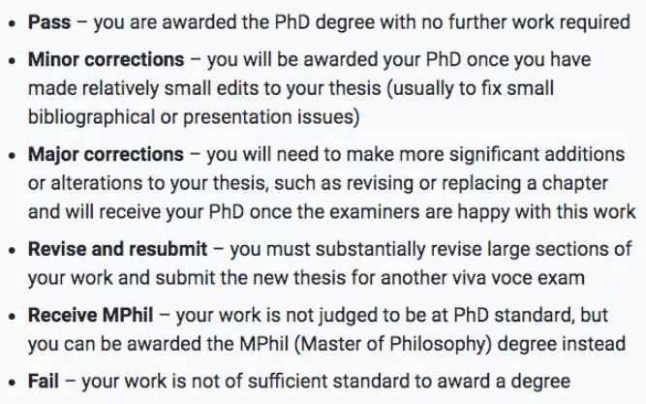646x404 pixels.
Task: Click the bullet before Revise and resubmit
Action: [12, 250]
